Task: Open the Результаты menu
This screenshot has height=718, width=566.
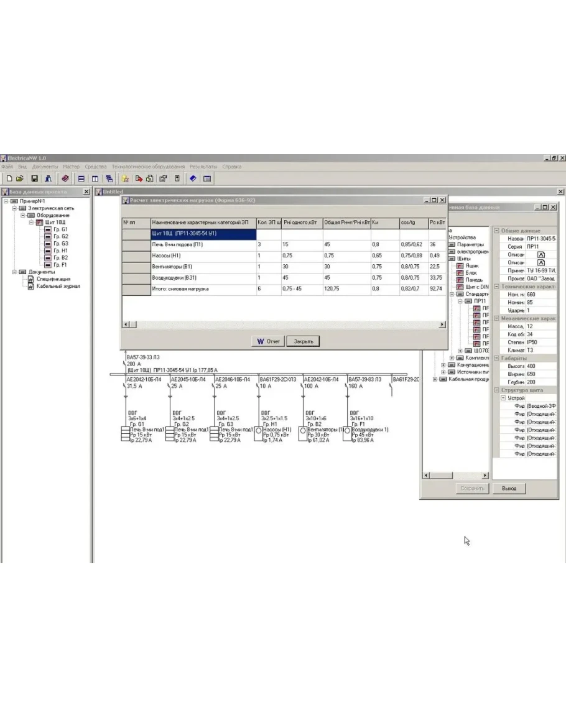Action: click(203, 167)
